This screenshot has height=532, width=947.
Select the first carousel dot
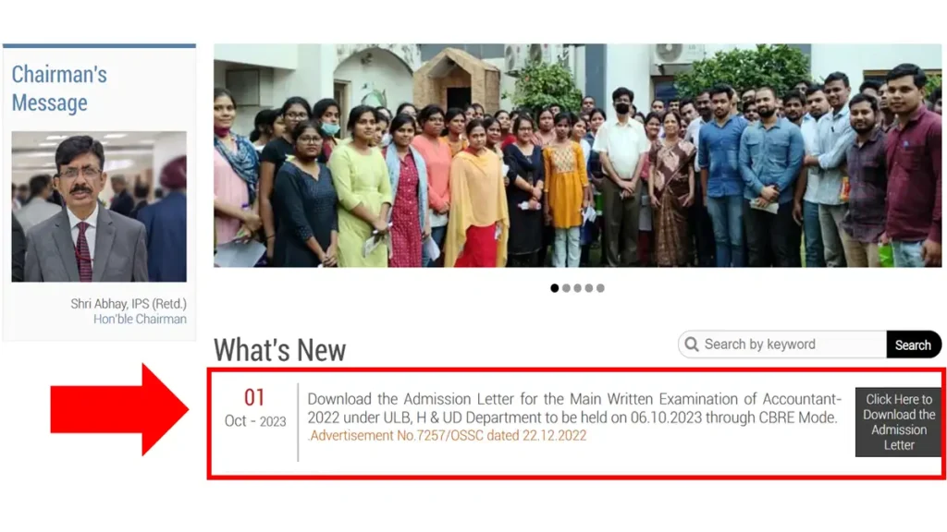click(555, 288)
